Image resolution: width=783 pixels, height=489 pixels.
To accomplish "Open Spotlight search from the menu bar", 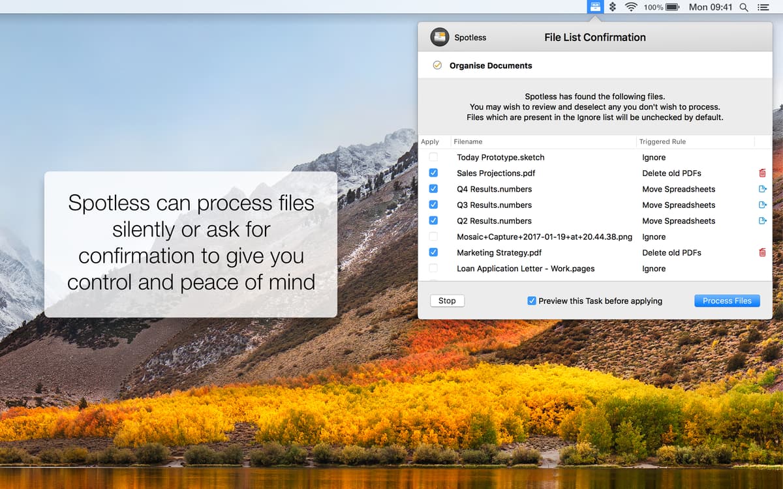I will (x=744, y=7).
